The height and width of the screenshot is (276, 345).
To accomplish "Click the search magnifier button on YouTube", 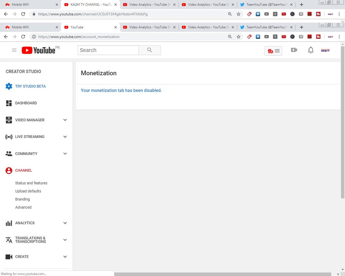I will (x=149, y=50).
